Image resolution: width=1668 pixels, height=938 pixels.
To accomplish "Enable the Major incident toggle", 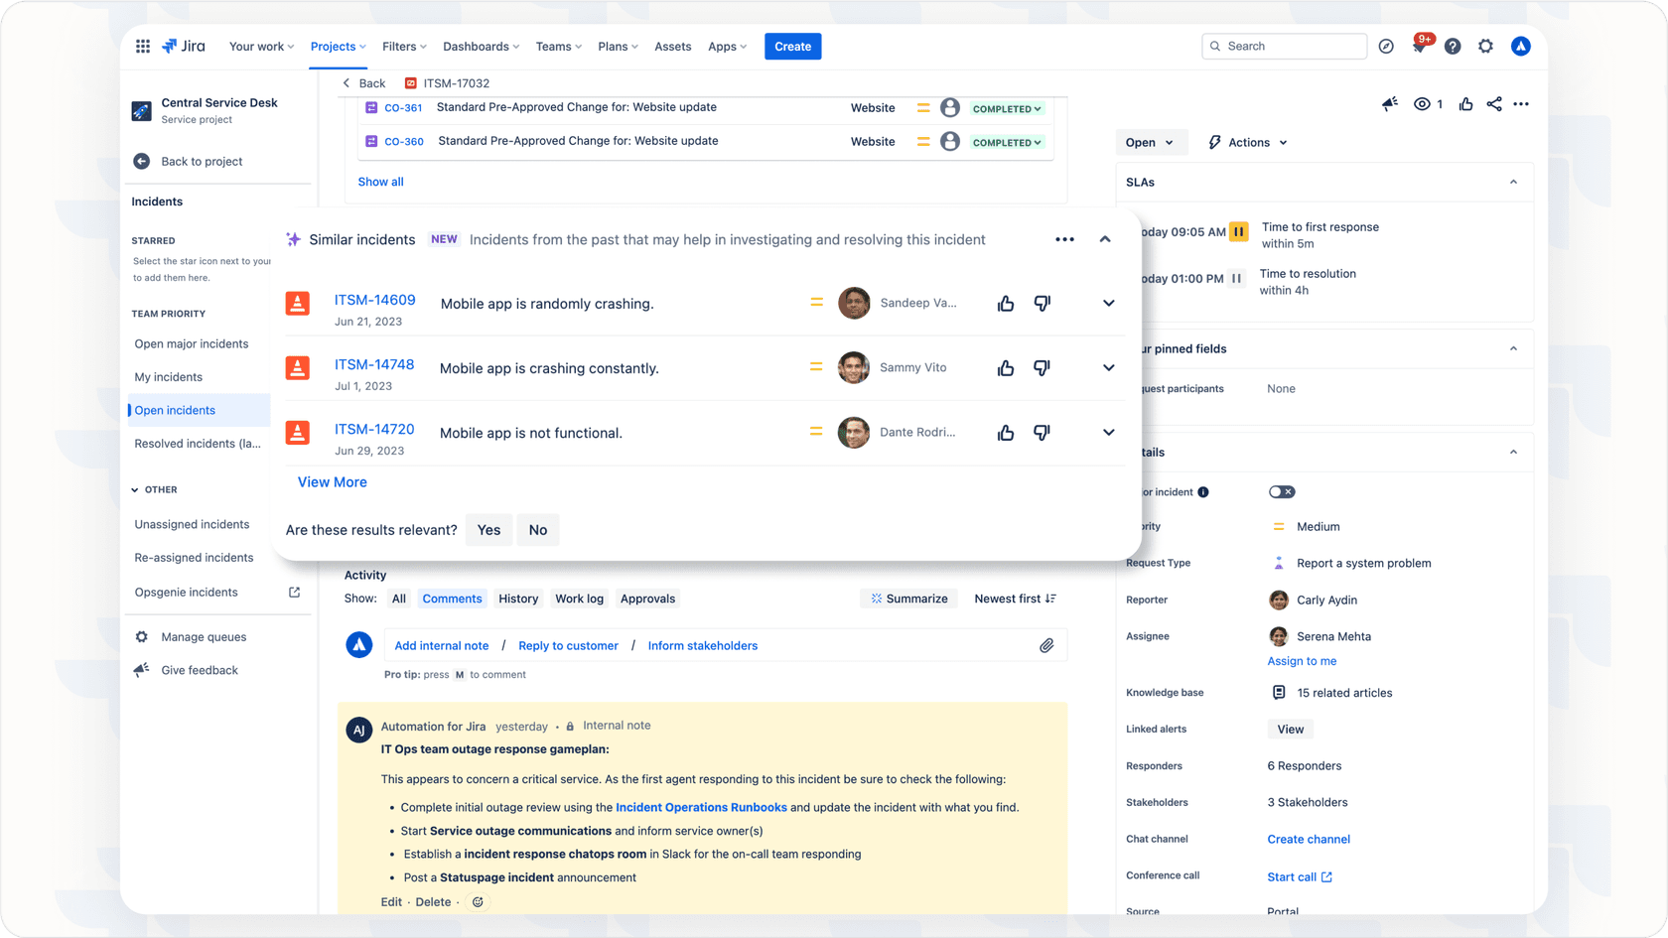I will [1282, 491].
